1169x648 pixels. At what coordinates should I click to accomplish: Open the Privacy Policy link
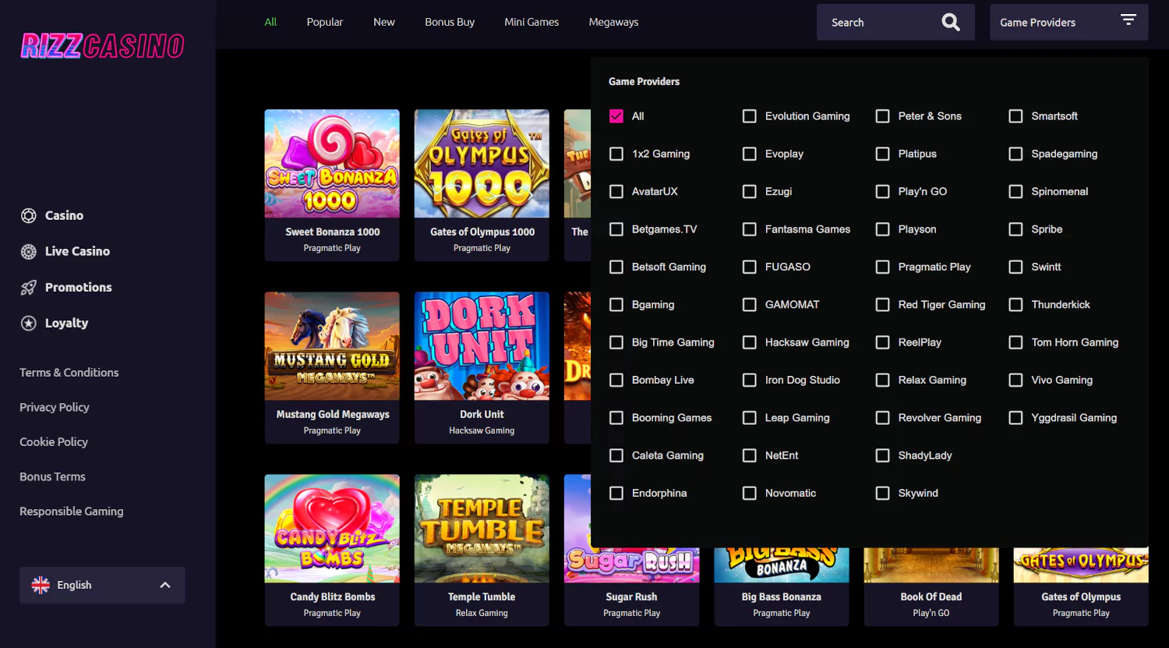click(x=55, y=407)
